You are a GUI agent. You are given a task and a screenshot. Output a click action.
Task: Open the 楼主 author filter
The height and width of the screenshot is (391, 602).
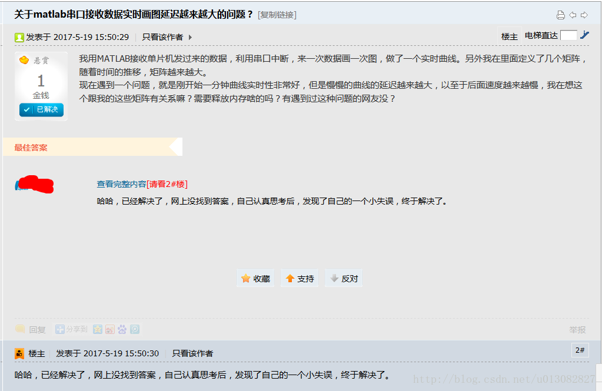510,36
